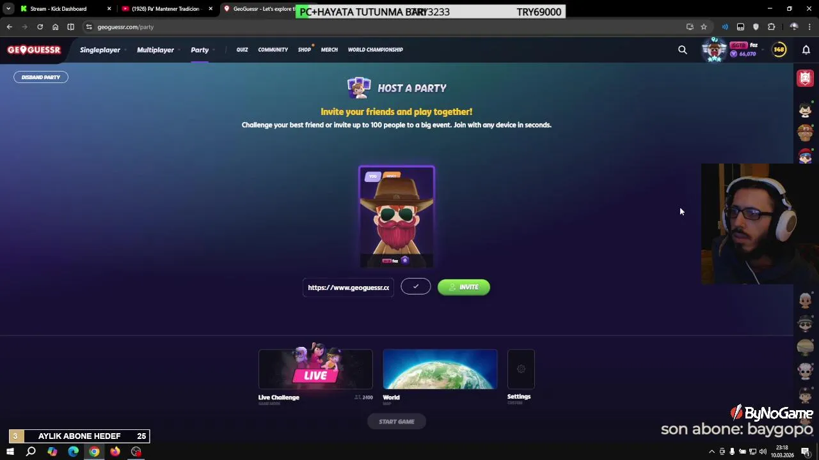Open the Chrome profile avatar

(794, 27)
